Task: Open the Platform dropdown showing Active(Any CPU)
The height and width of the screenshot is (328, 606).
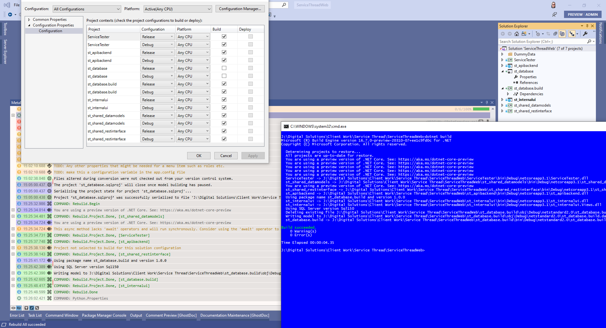Action: click(178, 9)
